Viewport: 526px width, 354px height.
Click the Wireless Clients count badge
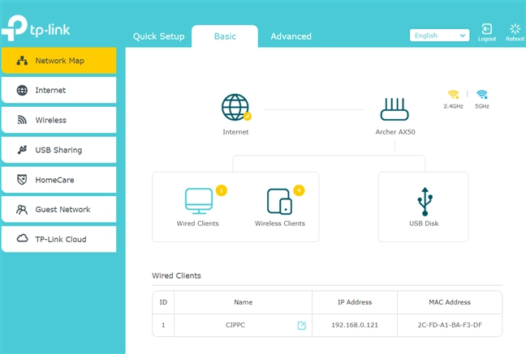coord(299,190)
